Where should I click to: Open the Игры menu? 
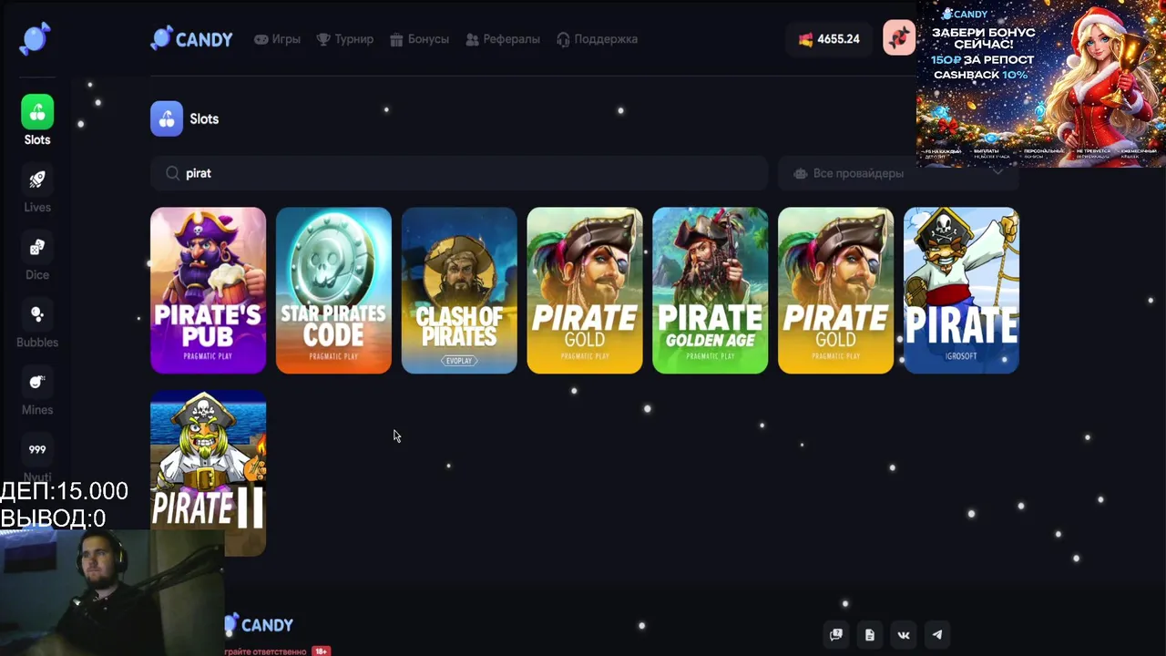pos(277,39)
